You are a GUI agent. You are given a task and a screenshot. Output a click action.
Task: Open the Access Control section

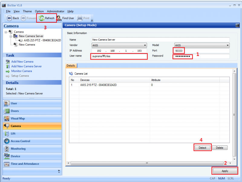pyautogui.click(x=20, y=141)
